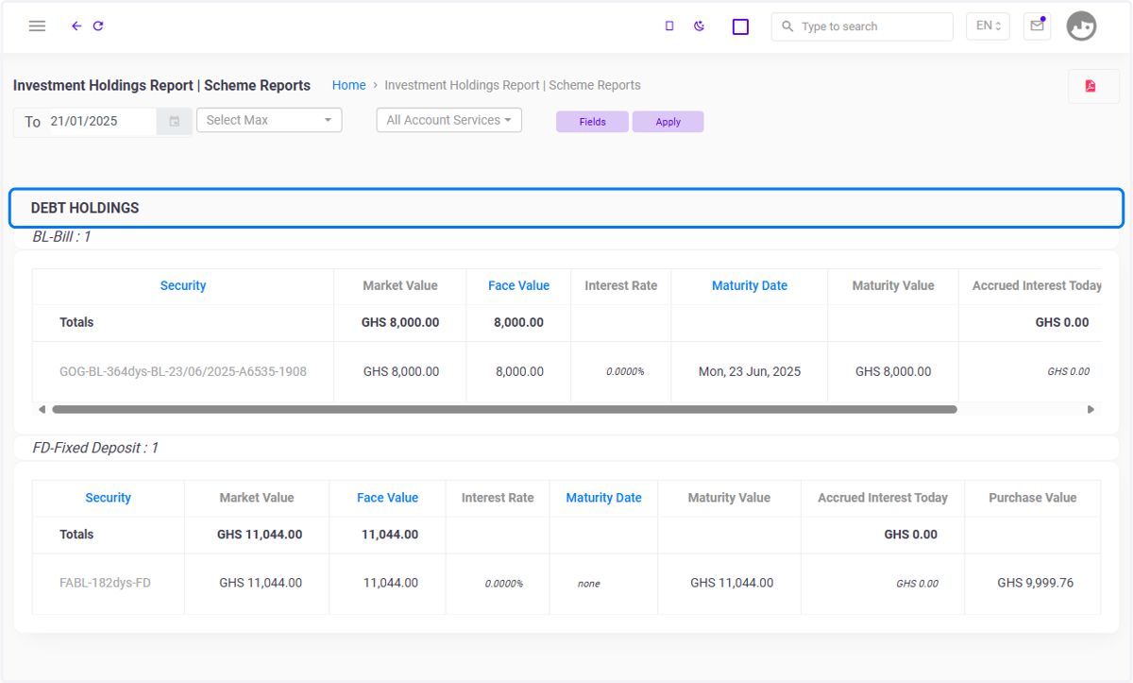Reload the page with the refresh icon
Image resolution: width=1133 pixels, height=683 pixels.
(98, 26)
